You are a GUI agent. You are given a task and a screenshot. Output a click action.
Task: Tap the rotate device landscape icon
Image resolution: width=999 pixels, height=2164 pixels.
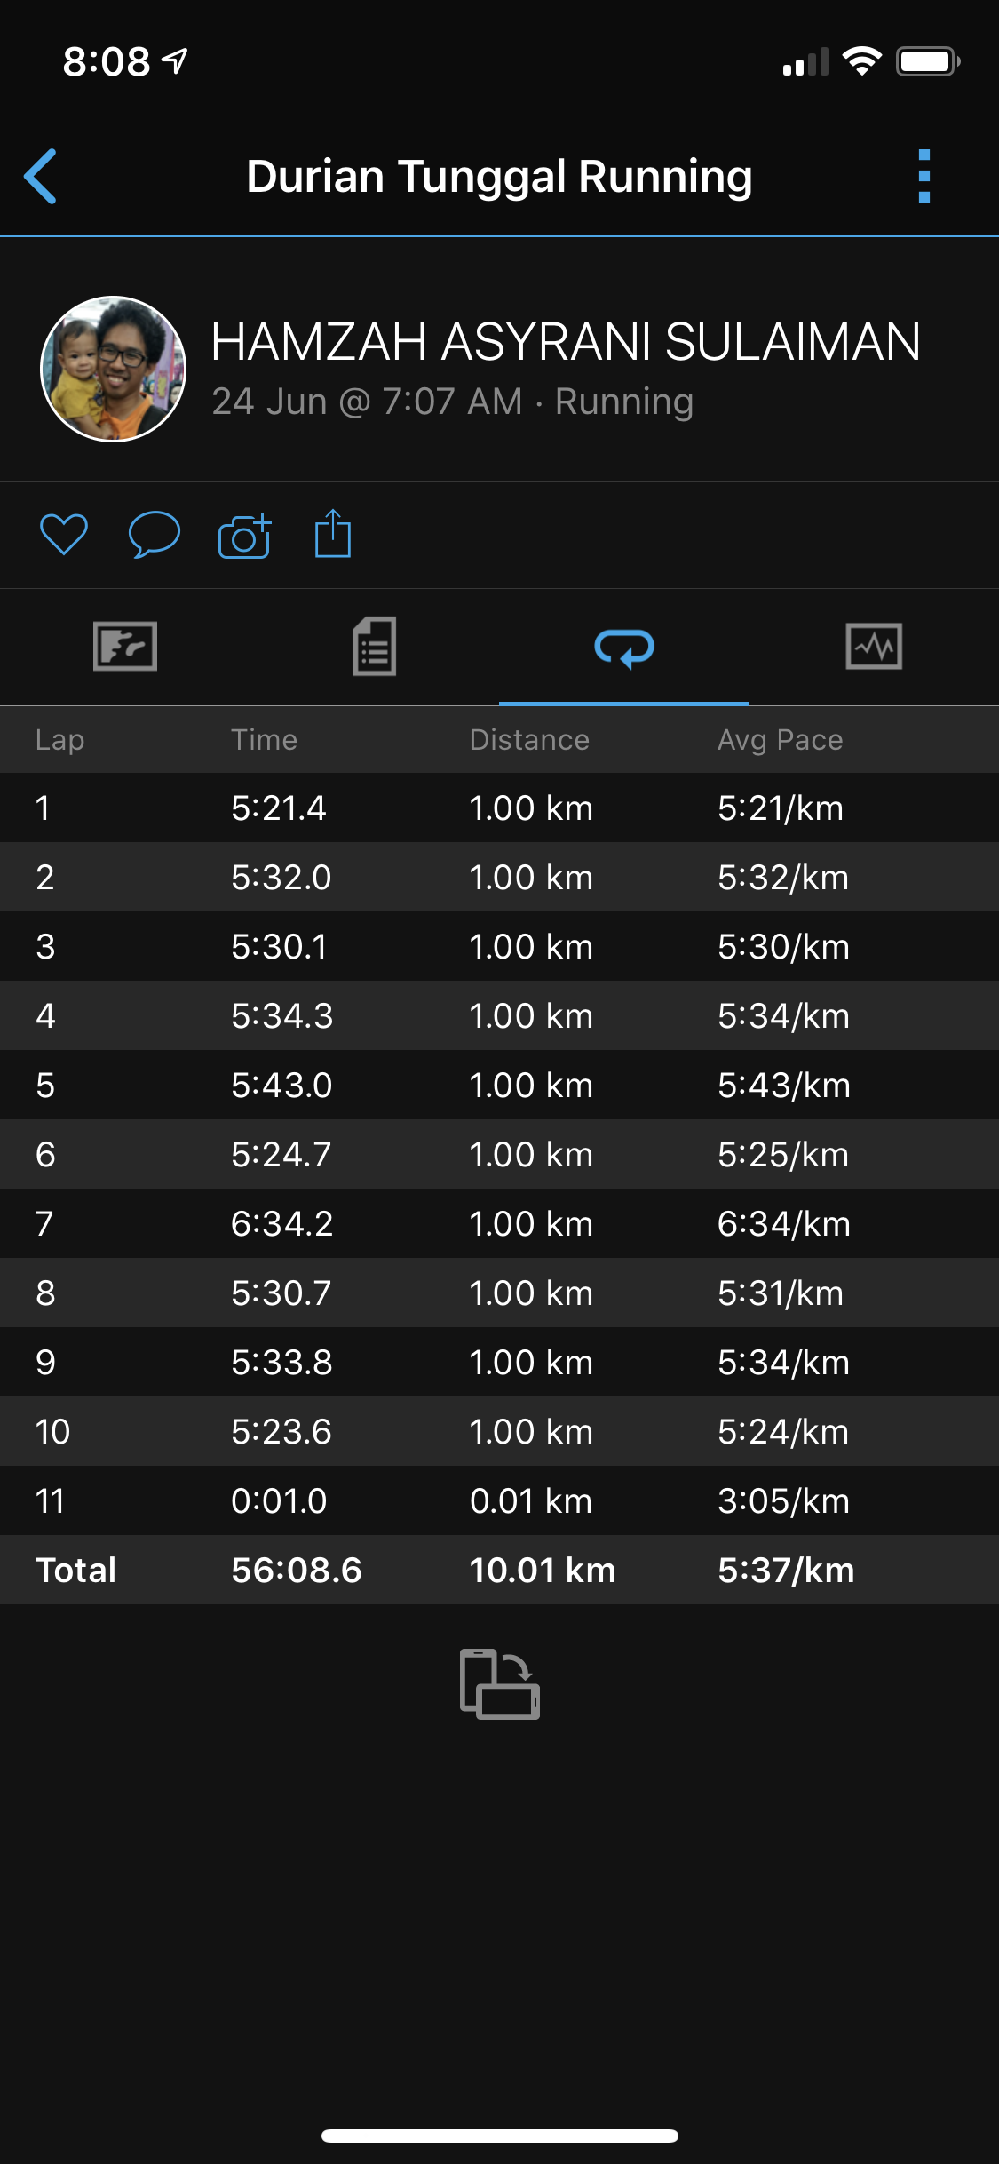point(499,1683)
